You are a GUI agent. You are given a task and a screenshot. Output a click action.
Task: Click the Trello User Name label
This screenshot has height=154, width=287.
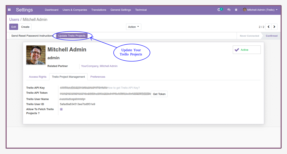click(37, 99)
